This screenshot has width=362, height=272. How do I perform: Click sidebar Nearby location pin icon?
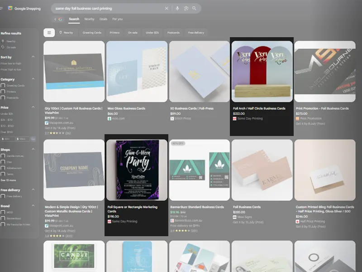(3, 41)
